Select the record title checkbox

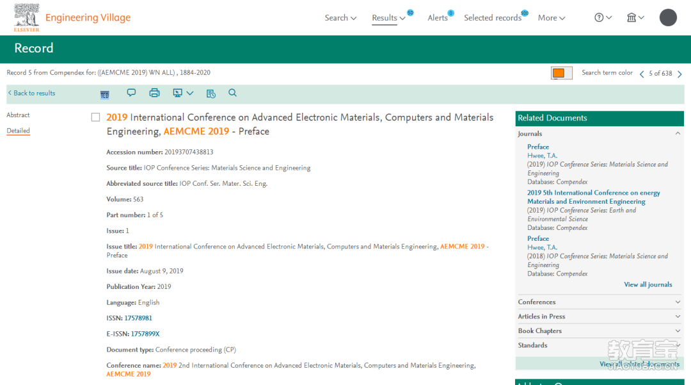click(x=95, y=117)
